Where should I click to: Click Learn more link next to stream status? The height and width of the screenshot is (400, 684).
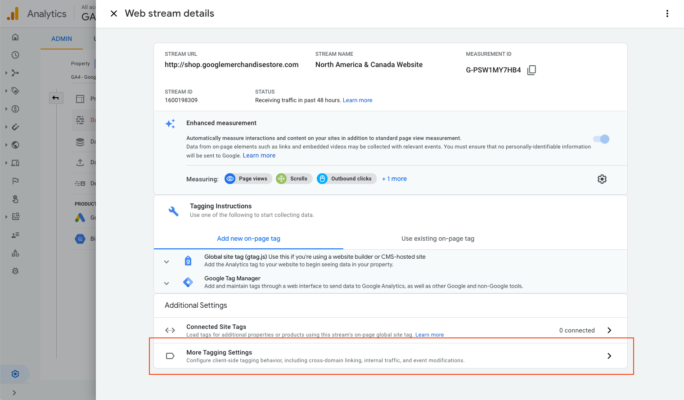(357, 100)
